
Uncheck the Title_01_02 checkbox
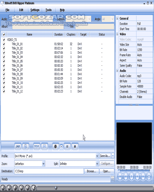pos(4,48)
